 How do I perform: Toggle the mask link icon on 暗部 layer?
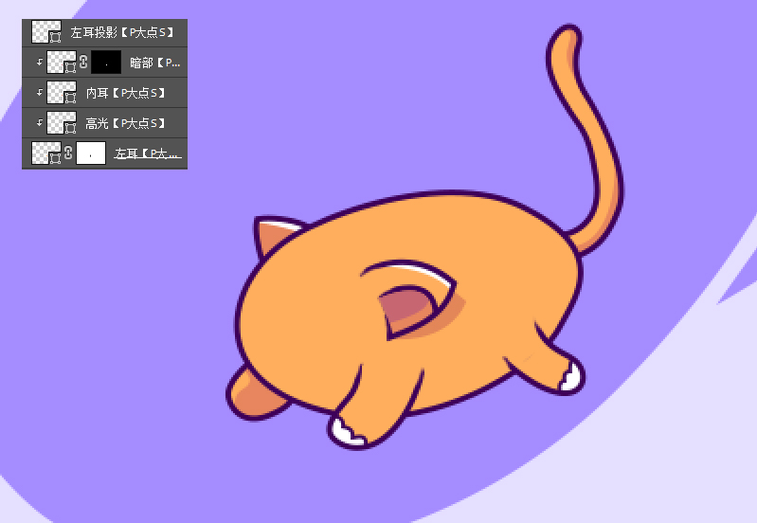83,63
